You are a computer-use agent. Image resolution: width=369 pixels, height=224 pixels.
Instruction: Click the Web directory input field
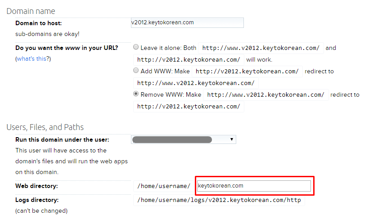tap(254, 186)
